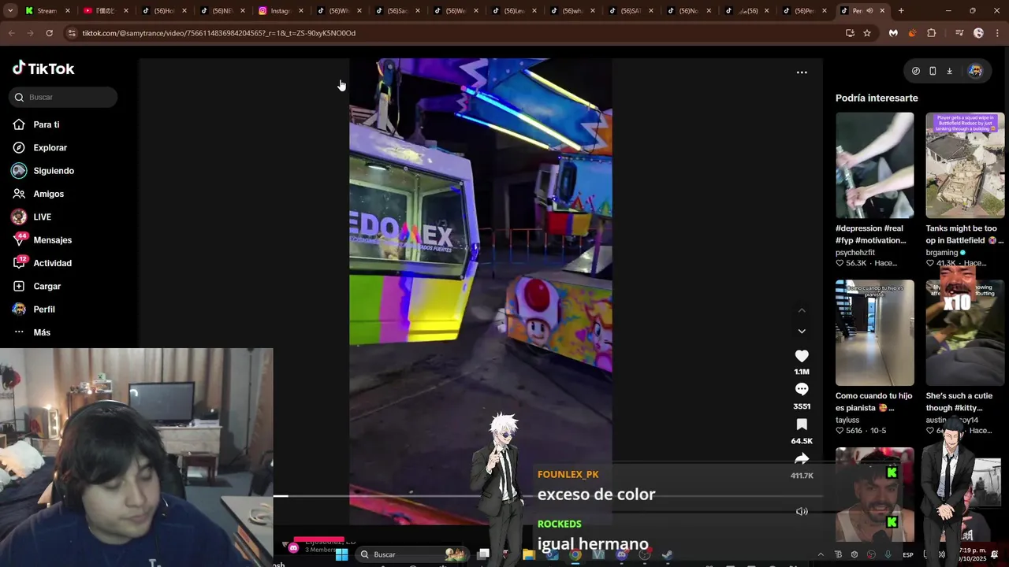Screen dimensions: 1009x567
Task: Go forward with browser forward arrow
Action: [30, 33]
